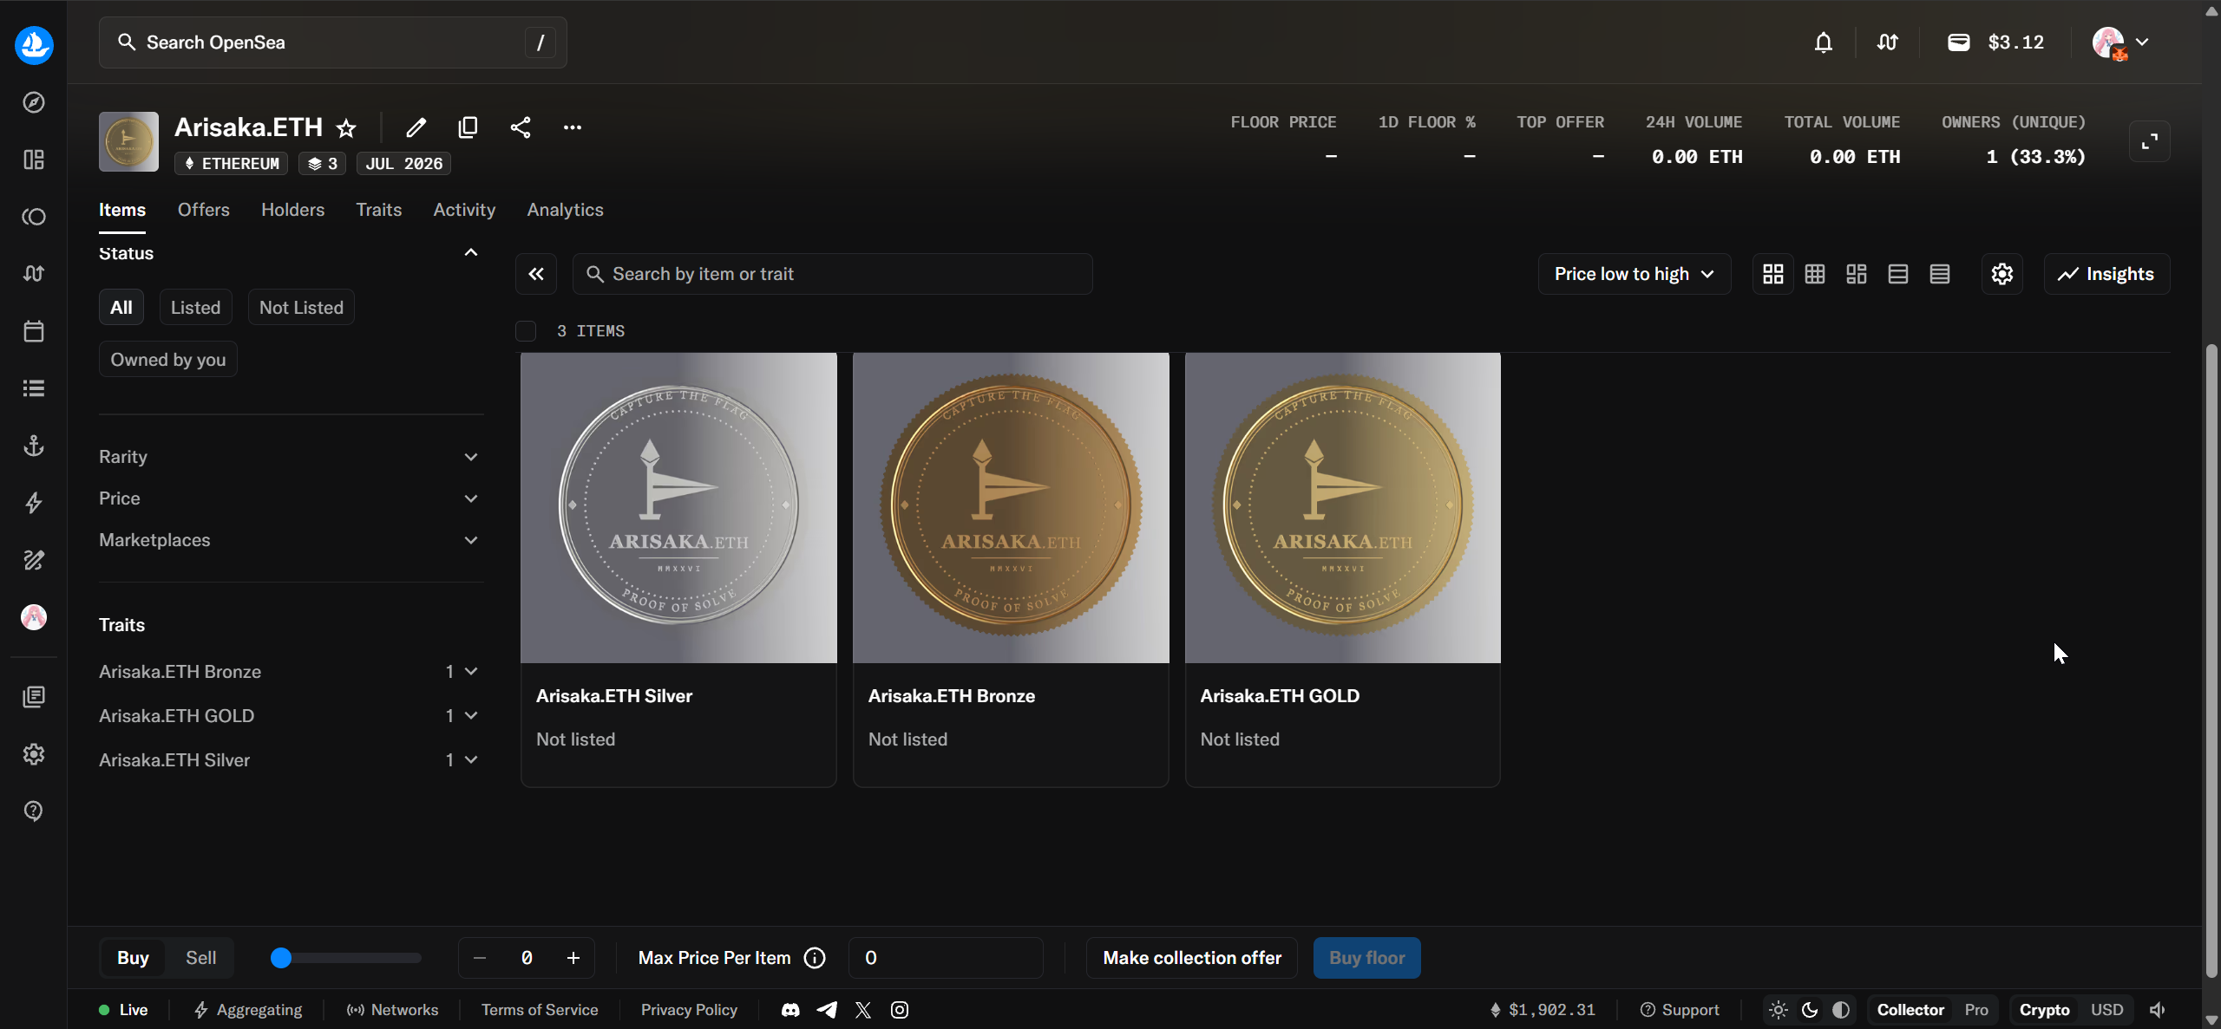Switch to Pro mode
This screenshot has height=1029, width=2221.
click(x=1976, y=1010)
